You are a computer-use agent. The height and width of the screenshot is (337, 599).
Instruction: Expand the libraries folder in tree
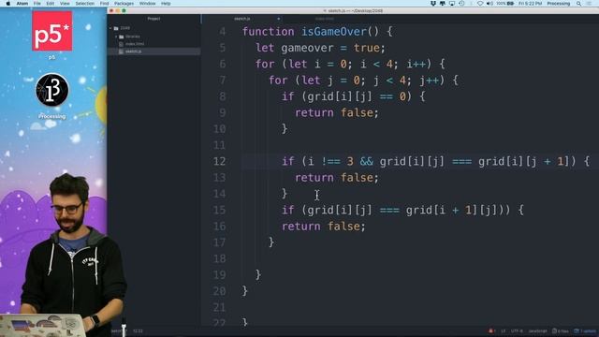[x=116, y=37]
